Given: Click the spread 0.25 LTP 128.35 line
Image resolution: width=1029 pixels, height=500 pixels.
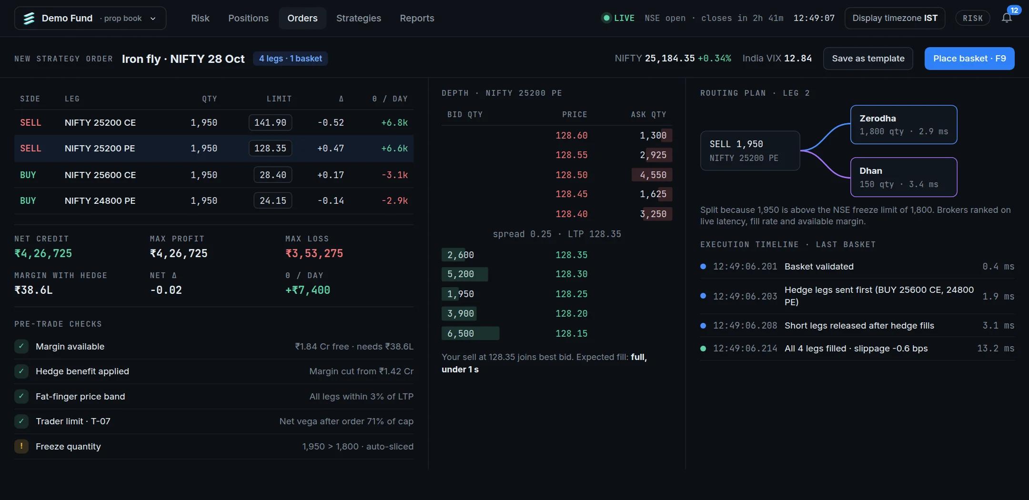Looking at the screenshot, I should [x=557, y=234].
